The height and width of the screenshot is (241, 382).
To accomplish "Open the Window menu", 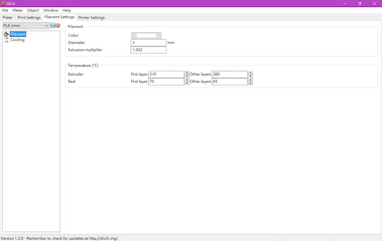I will [x=51, y=10].
